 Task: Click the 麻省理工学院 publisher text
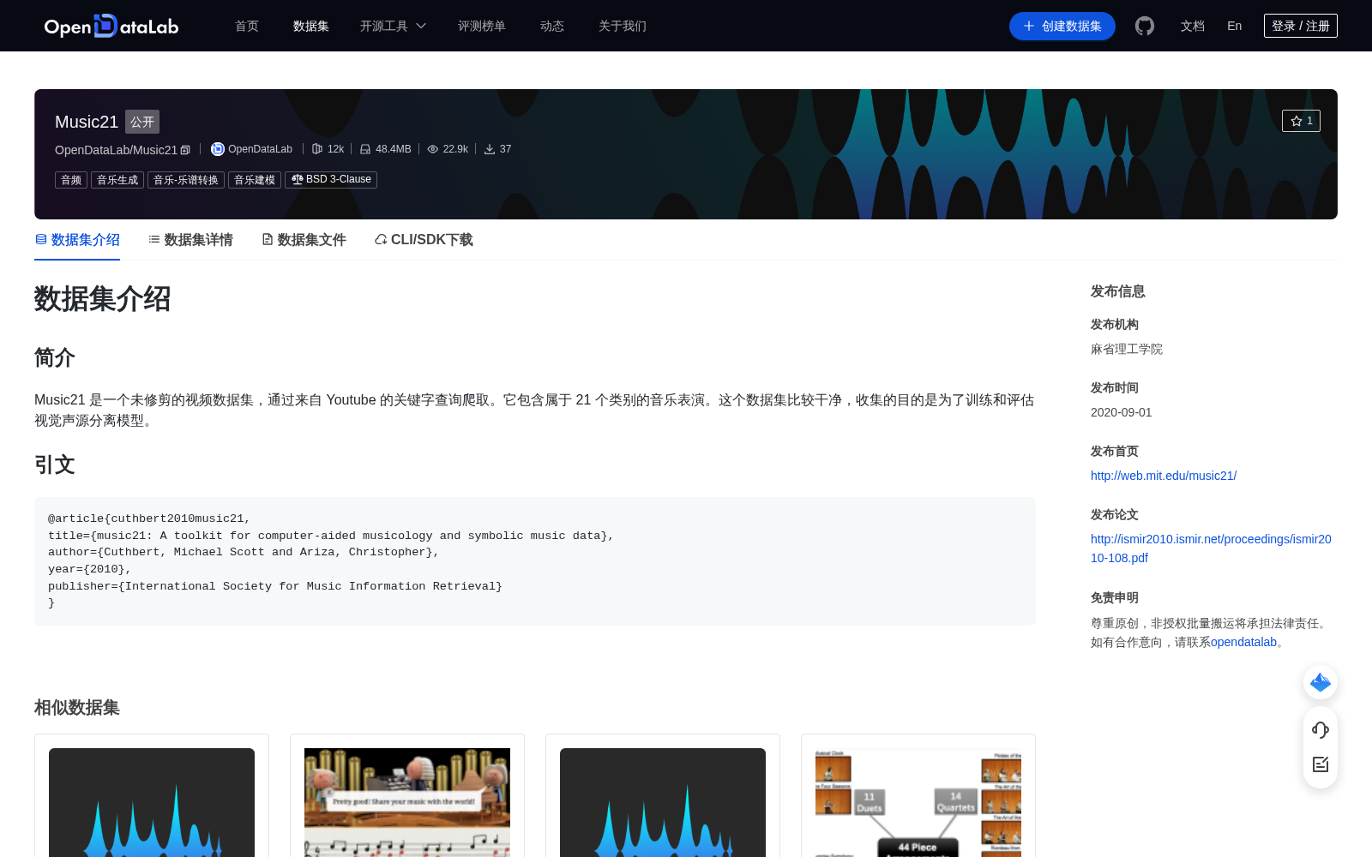(1127, 349)
